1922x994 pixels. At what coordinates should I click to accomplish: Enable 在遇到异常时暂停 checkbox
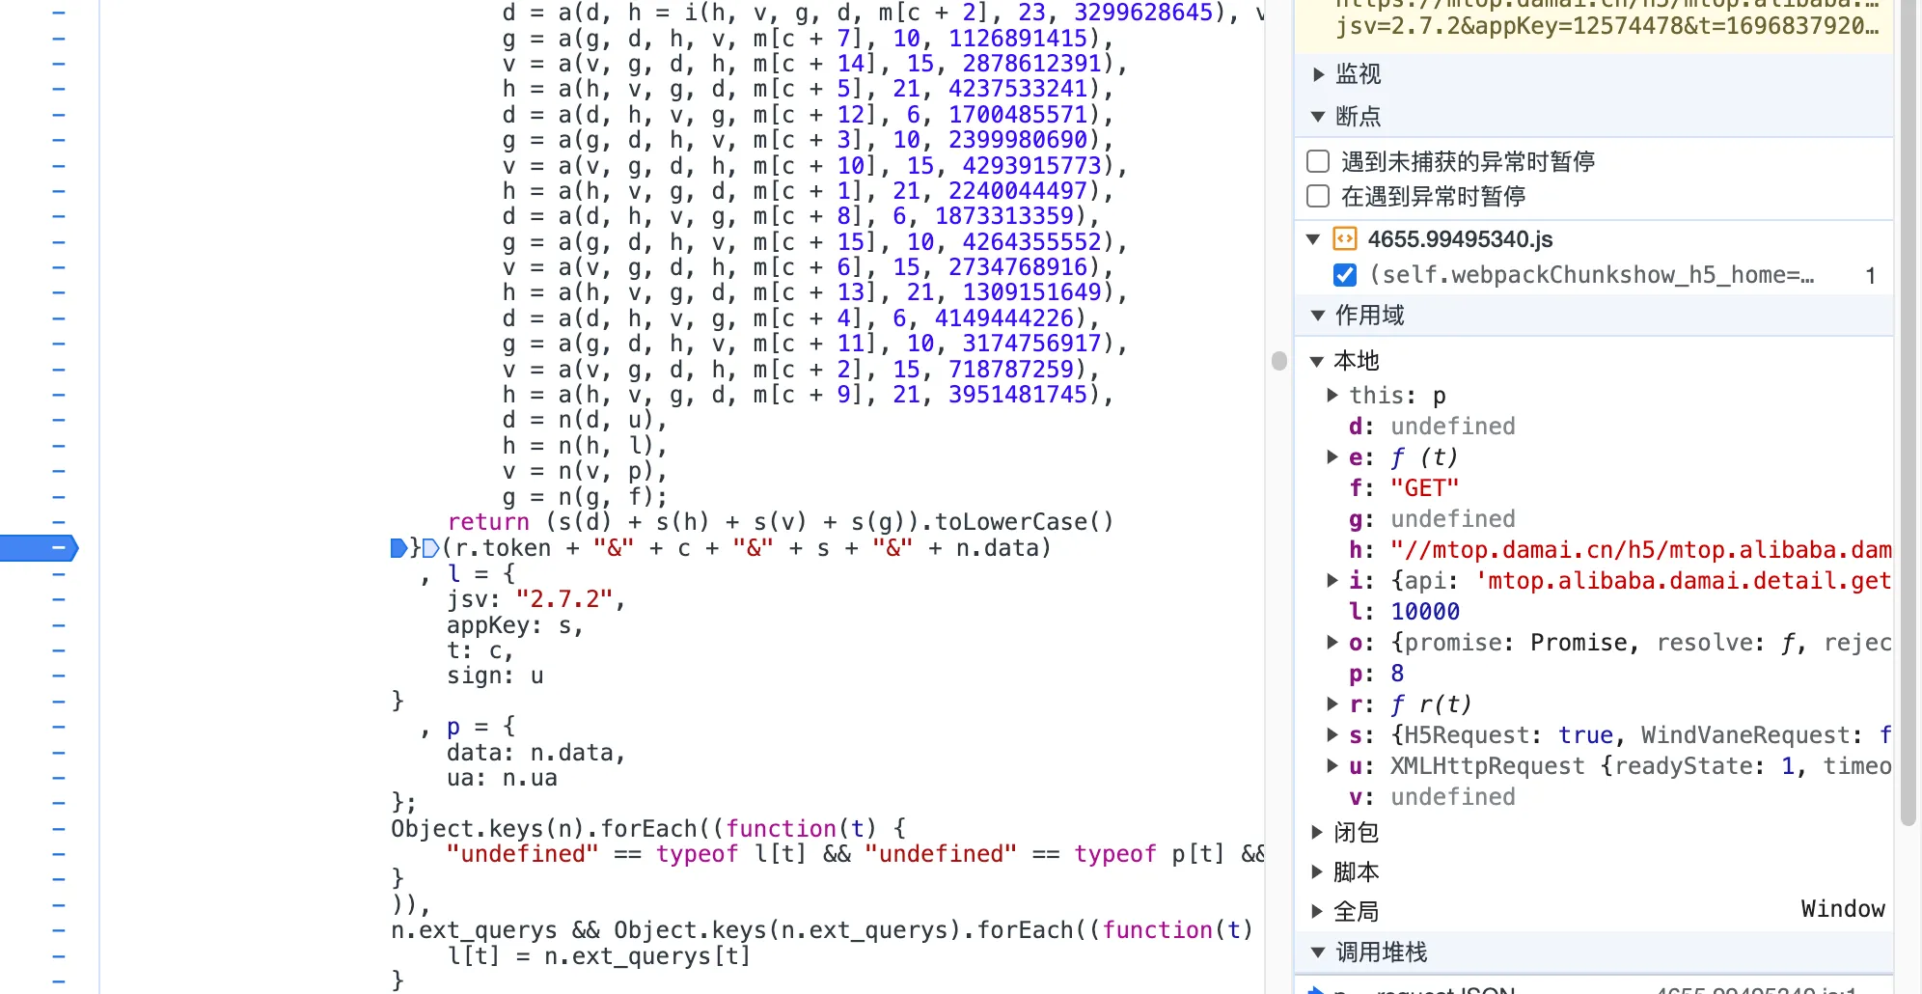[1318, 196]
